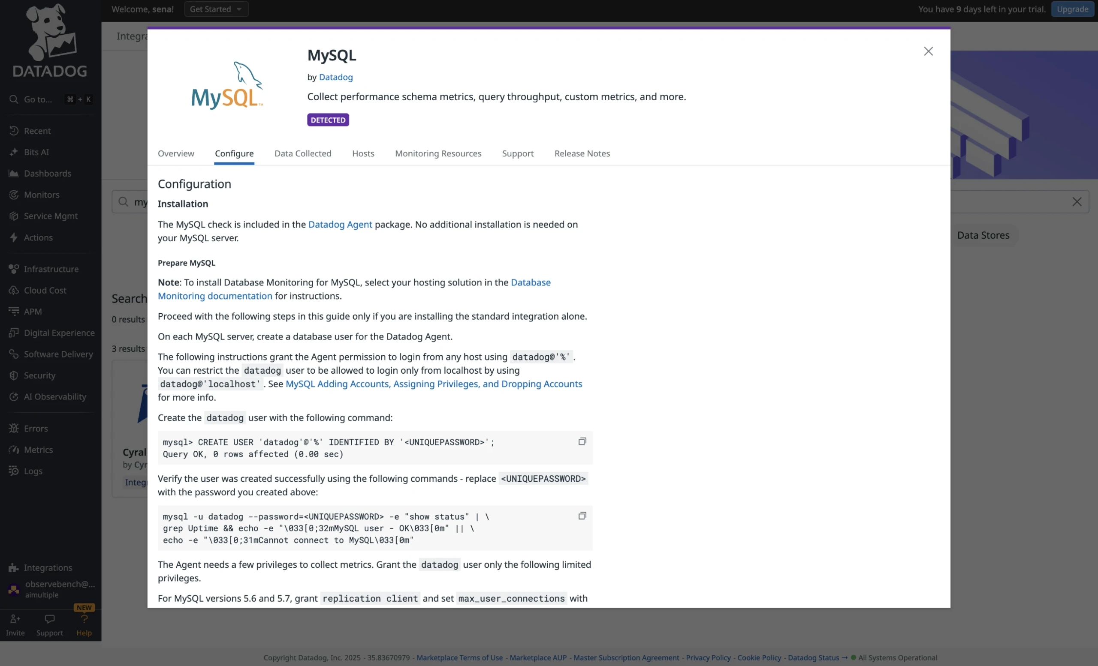Open Logs in the sidebar

pos(33,471)
